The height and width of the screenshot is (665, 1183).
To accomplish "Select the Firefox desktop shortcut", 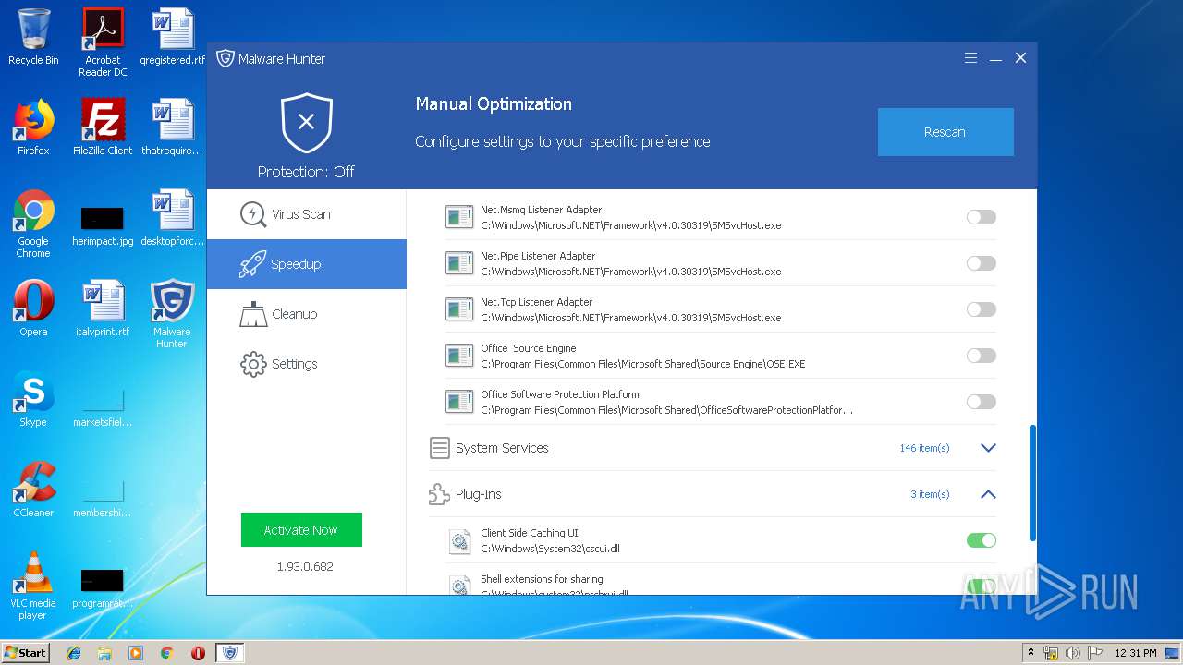I will (33, 127).
